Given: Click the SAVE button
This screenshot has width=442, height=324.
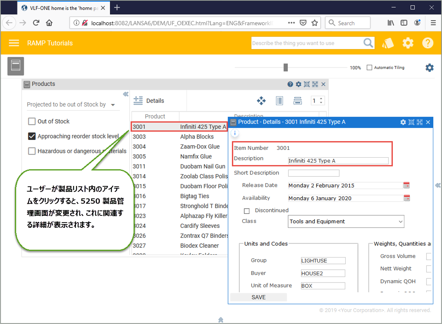Looking at the screenshot, I should click(259, 297).
